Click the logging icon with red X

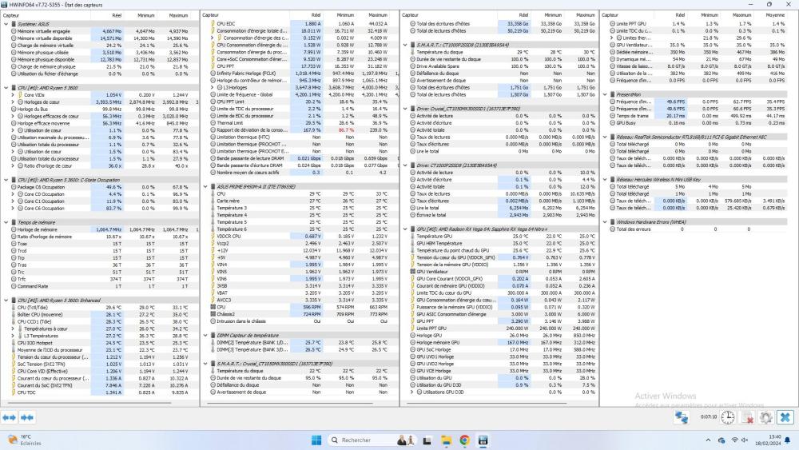point(747,417)
